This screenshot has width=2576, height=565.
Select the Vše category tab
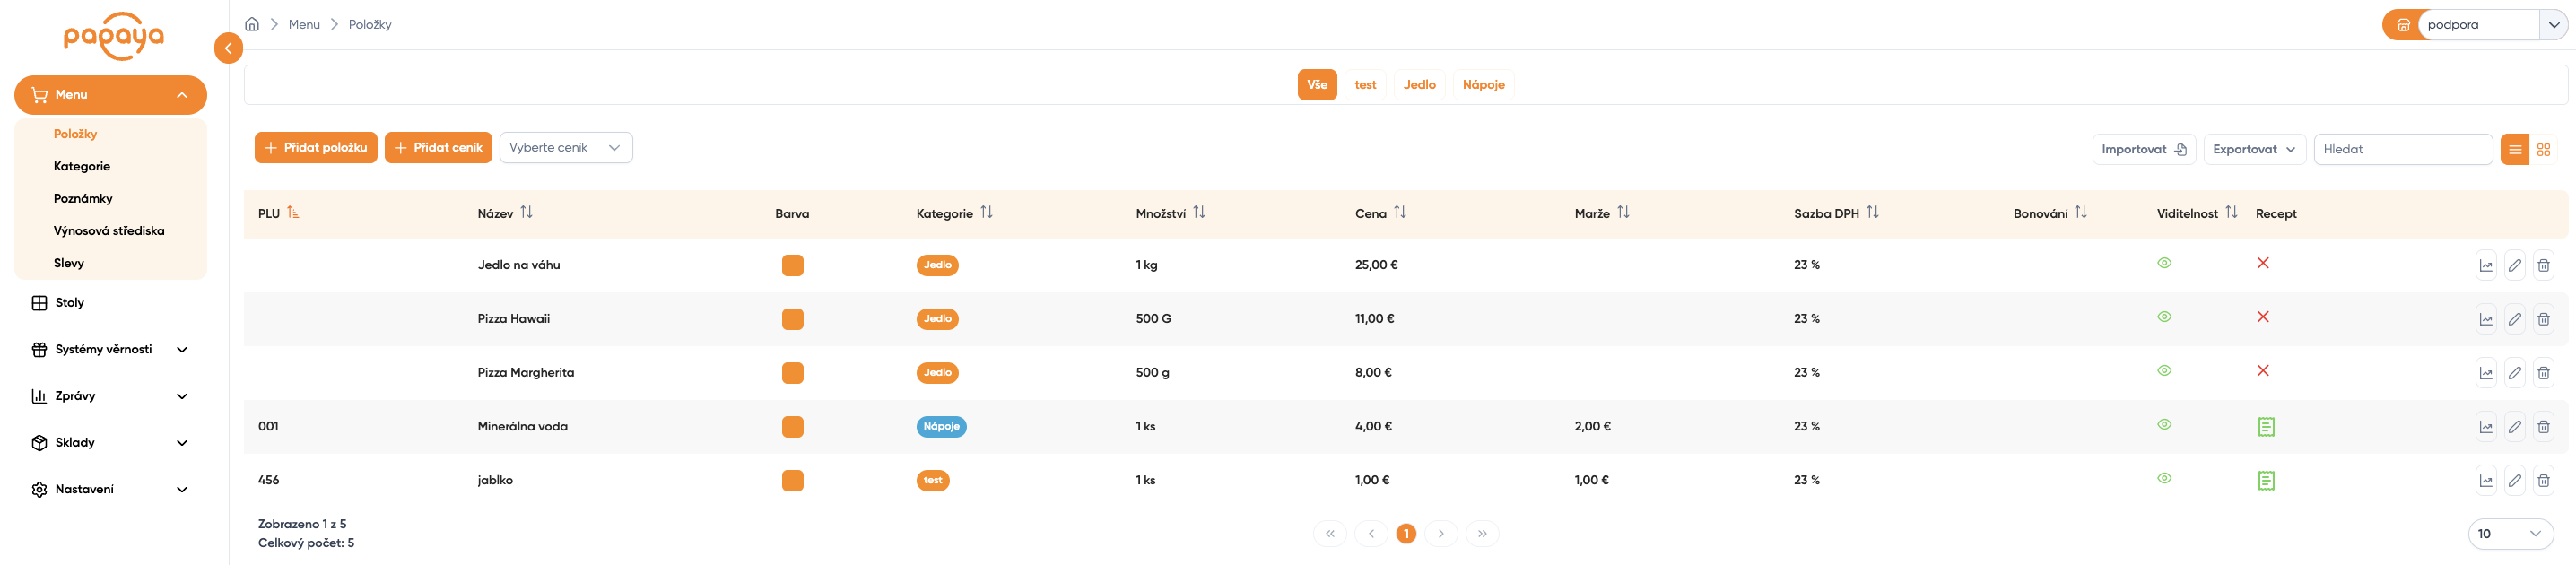coord(1316,85)
